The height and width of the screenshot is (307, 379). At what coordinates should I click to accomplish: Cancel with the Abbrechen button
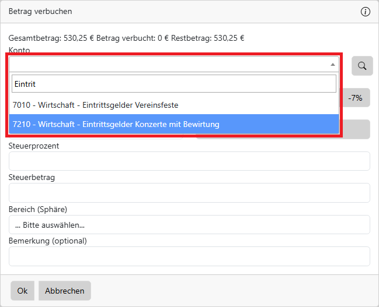coord(65,291)
